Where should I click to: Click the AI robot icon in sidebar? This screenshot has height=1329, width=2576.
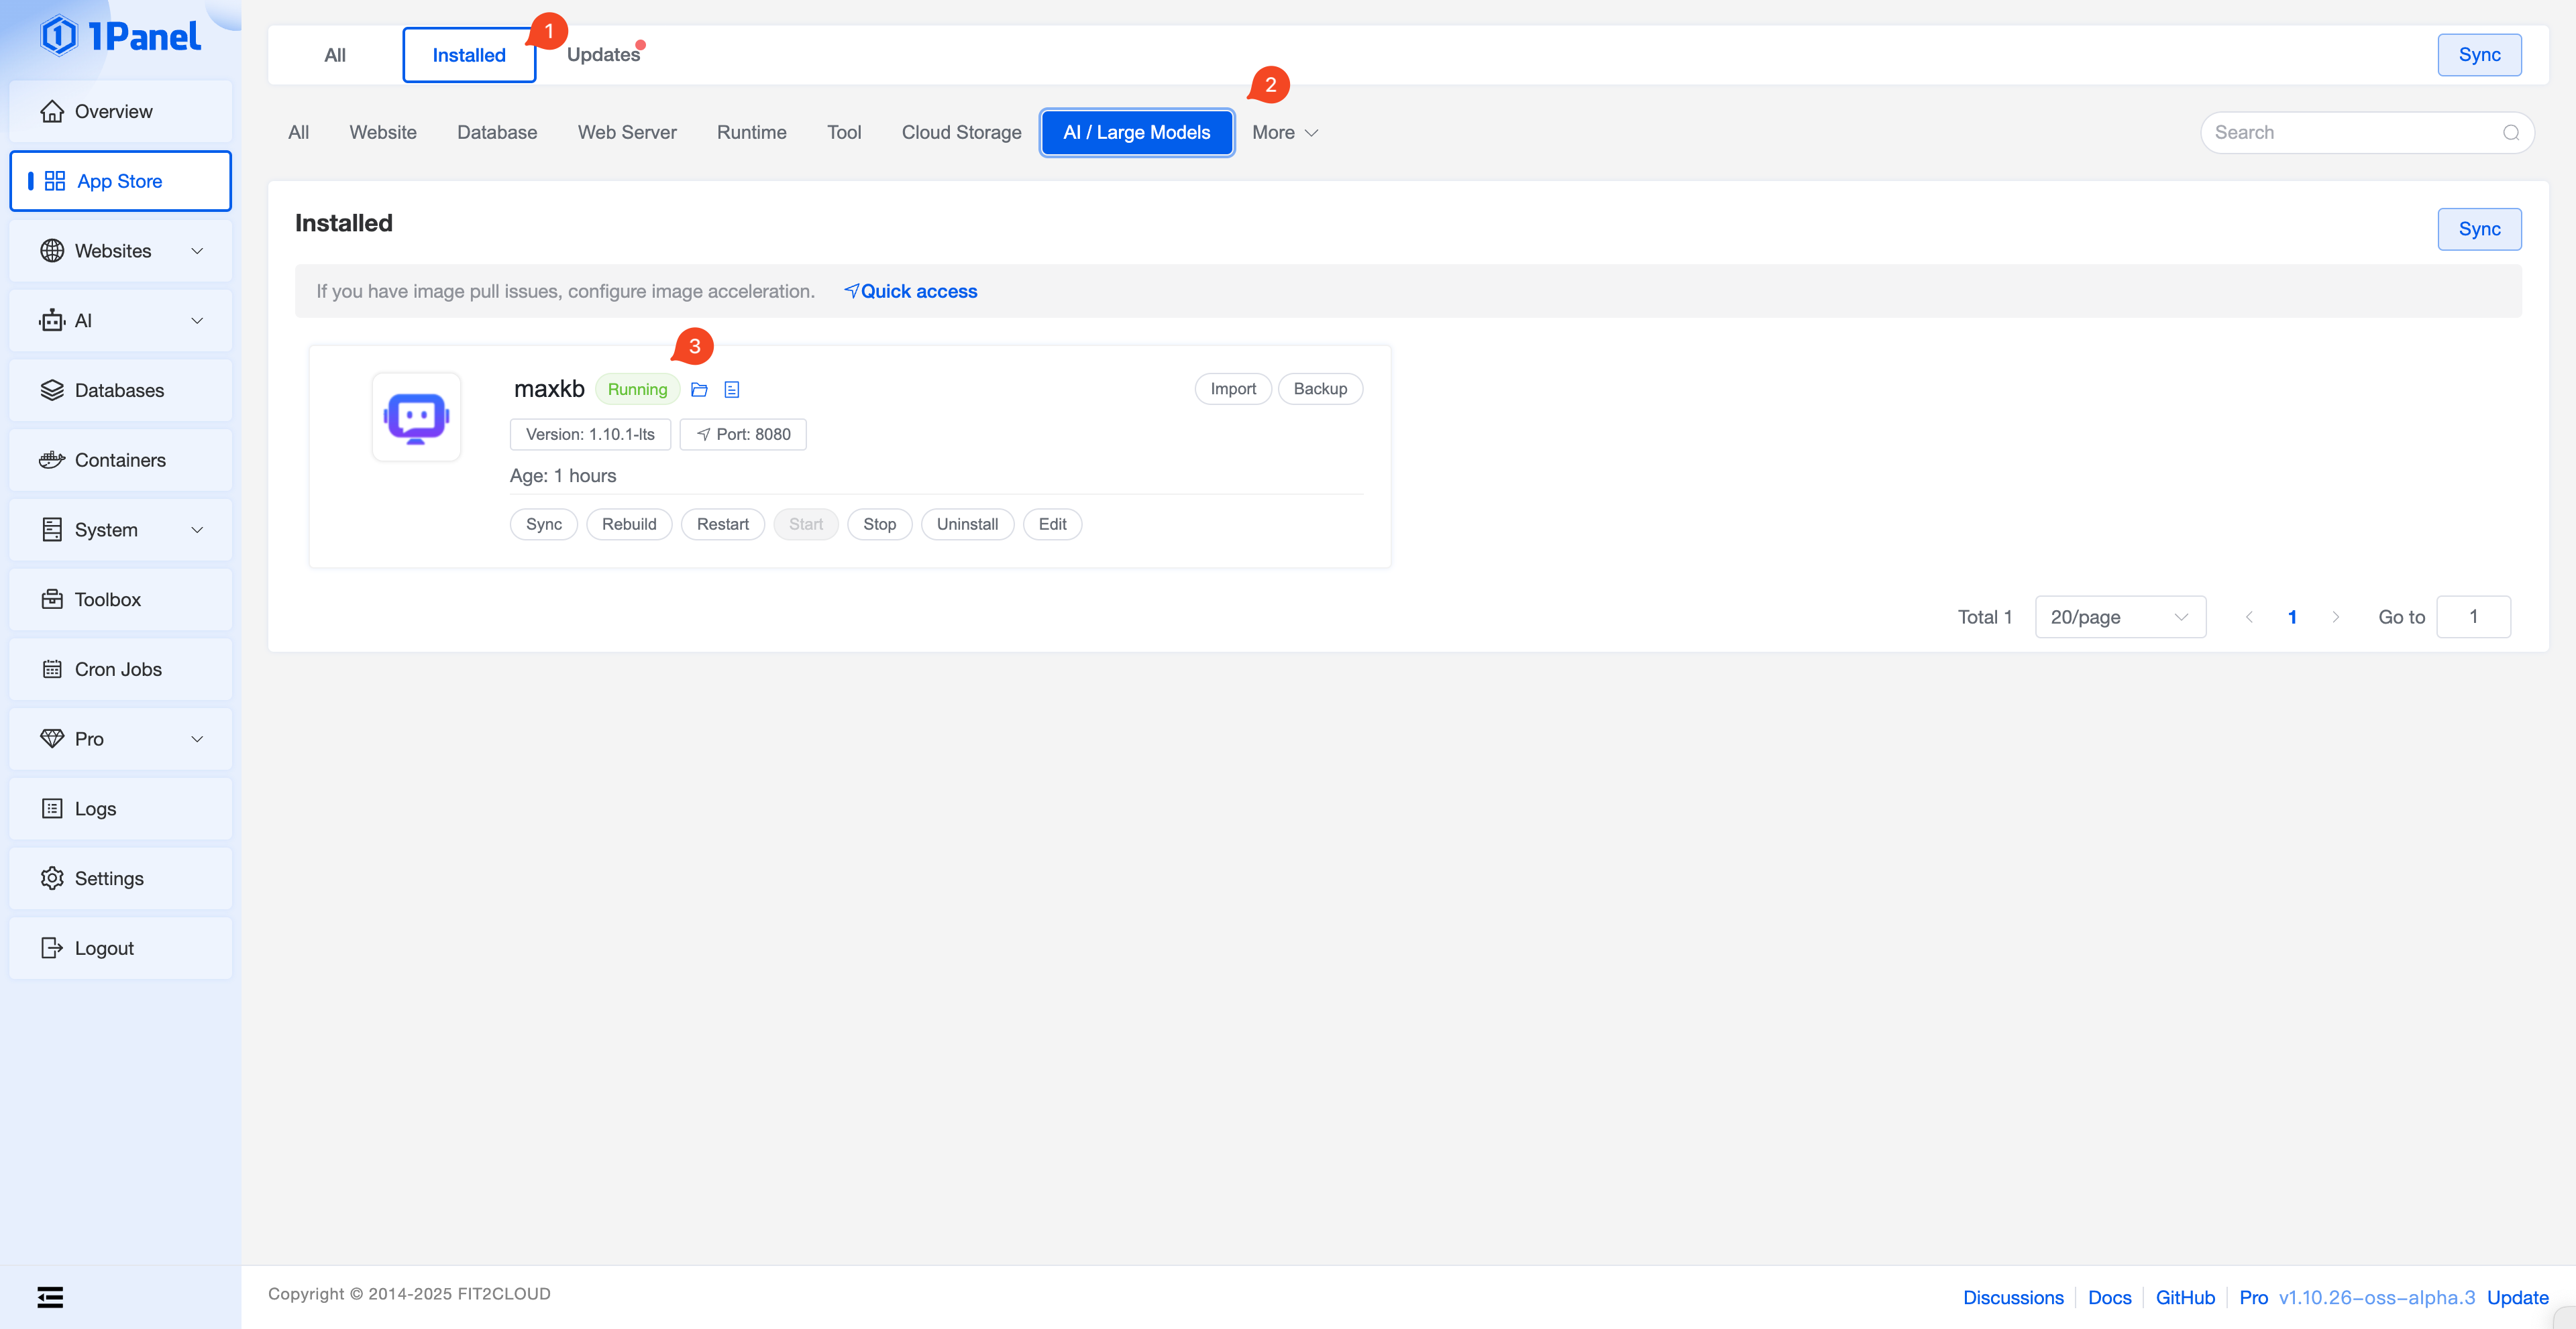pyautogui.click(x=52, y=321)
